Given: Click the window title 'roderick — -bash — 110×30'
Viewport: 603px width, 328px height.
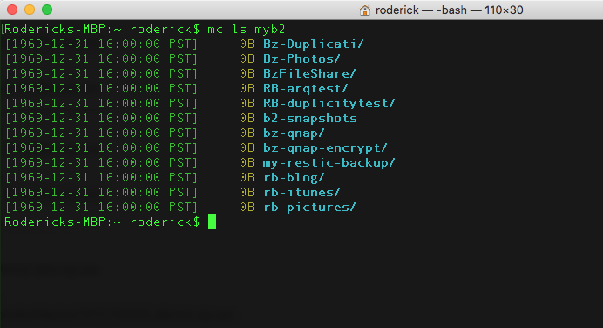Looking at the screenshot, I should point(449,10).
